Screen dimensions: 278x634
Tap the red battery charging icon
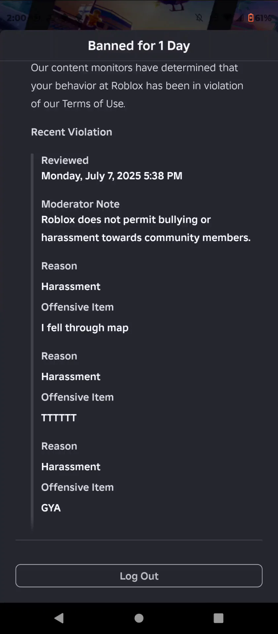(x=251, y=18)
